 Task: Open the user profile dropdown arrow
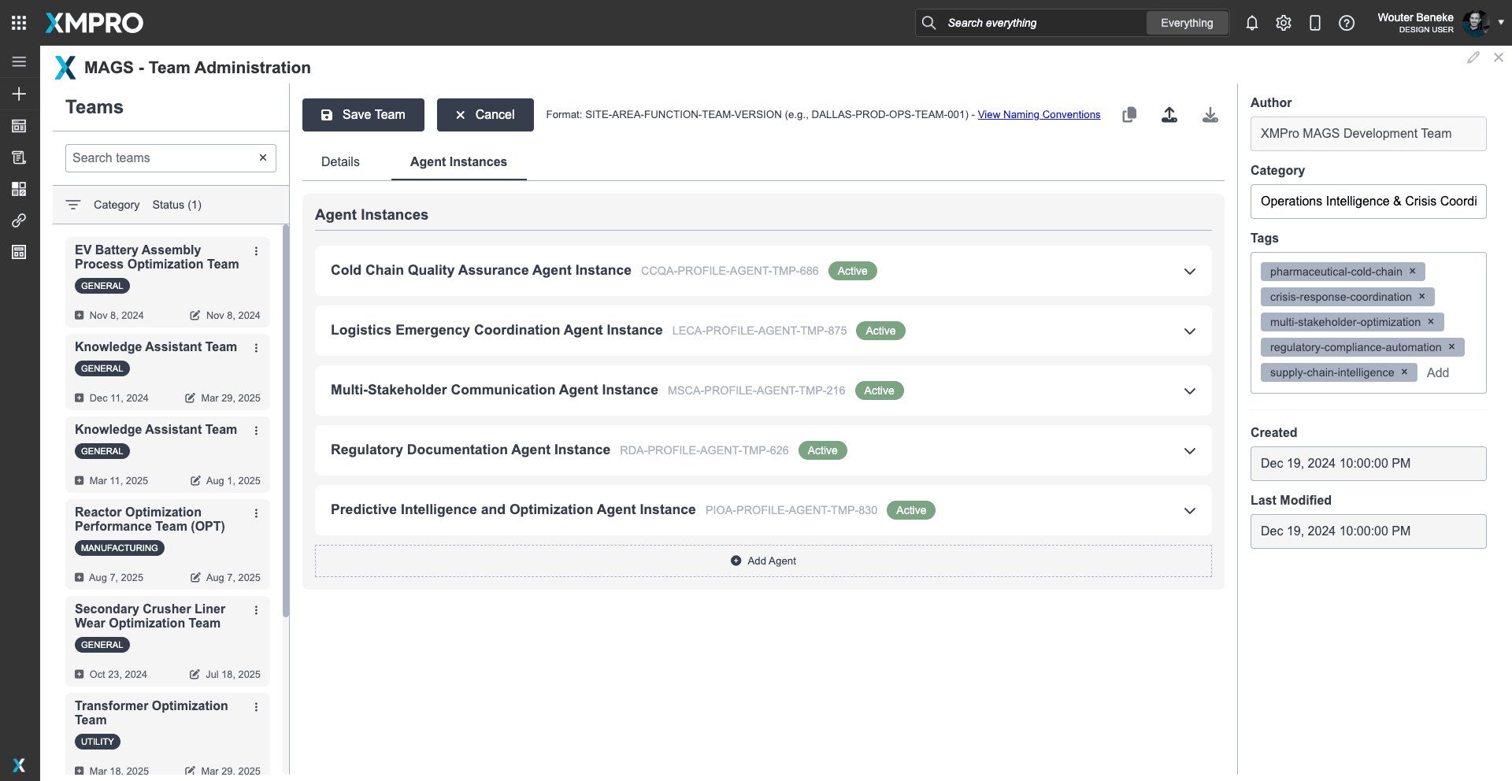point(1500,23)
